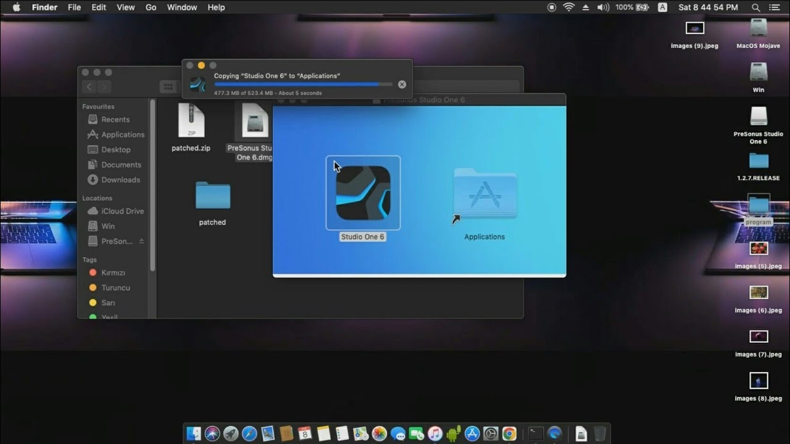Open the Window menu

click(x=182, y=7)
